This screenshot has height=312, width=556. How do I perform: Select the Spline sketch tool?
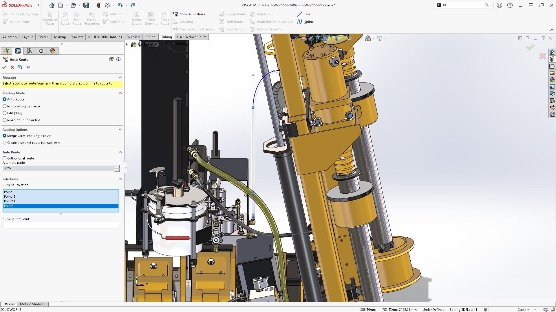[305, 22]
